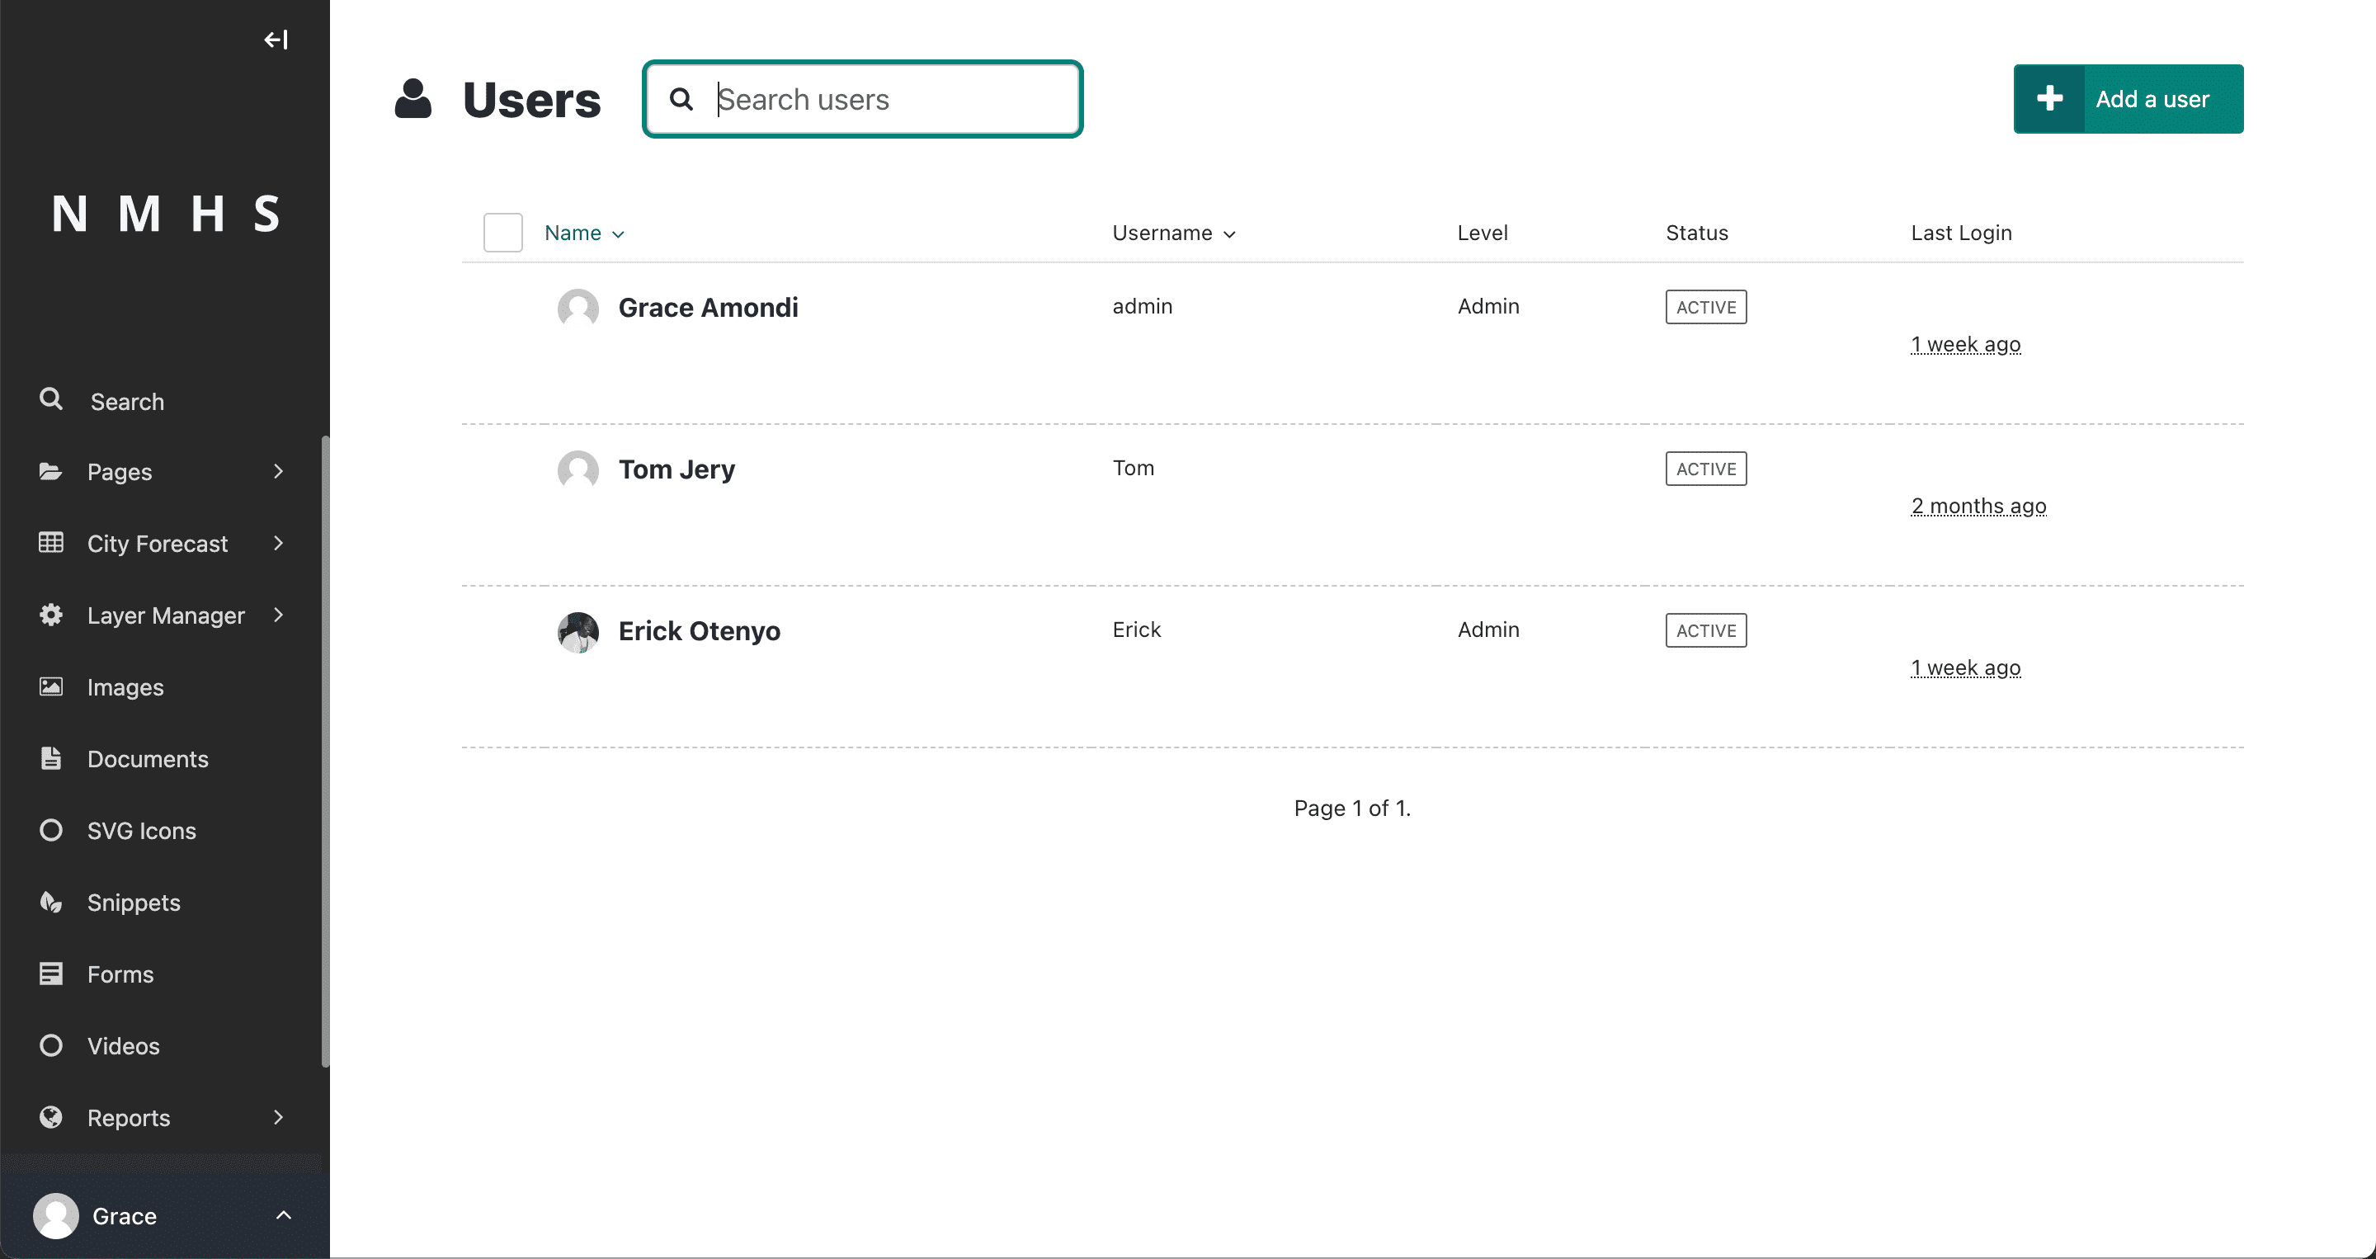Click the Forms list icon
Image resolution: width=2376 pixels, height=1259 pixels.
tap(50, 974)
